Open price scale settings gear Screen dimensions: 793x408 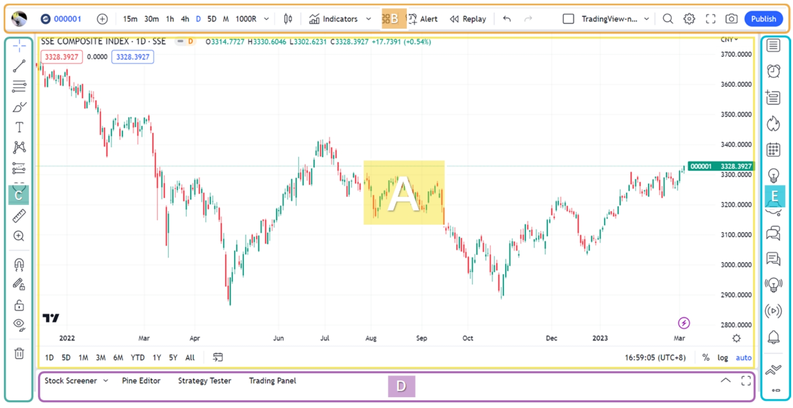pos(736,338)
